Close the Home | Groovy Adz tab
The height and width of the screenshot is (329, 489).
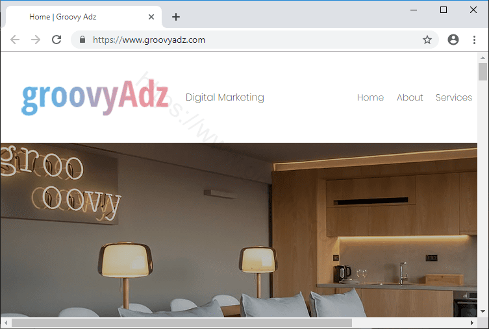click(151, 17)
